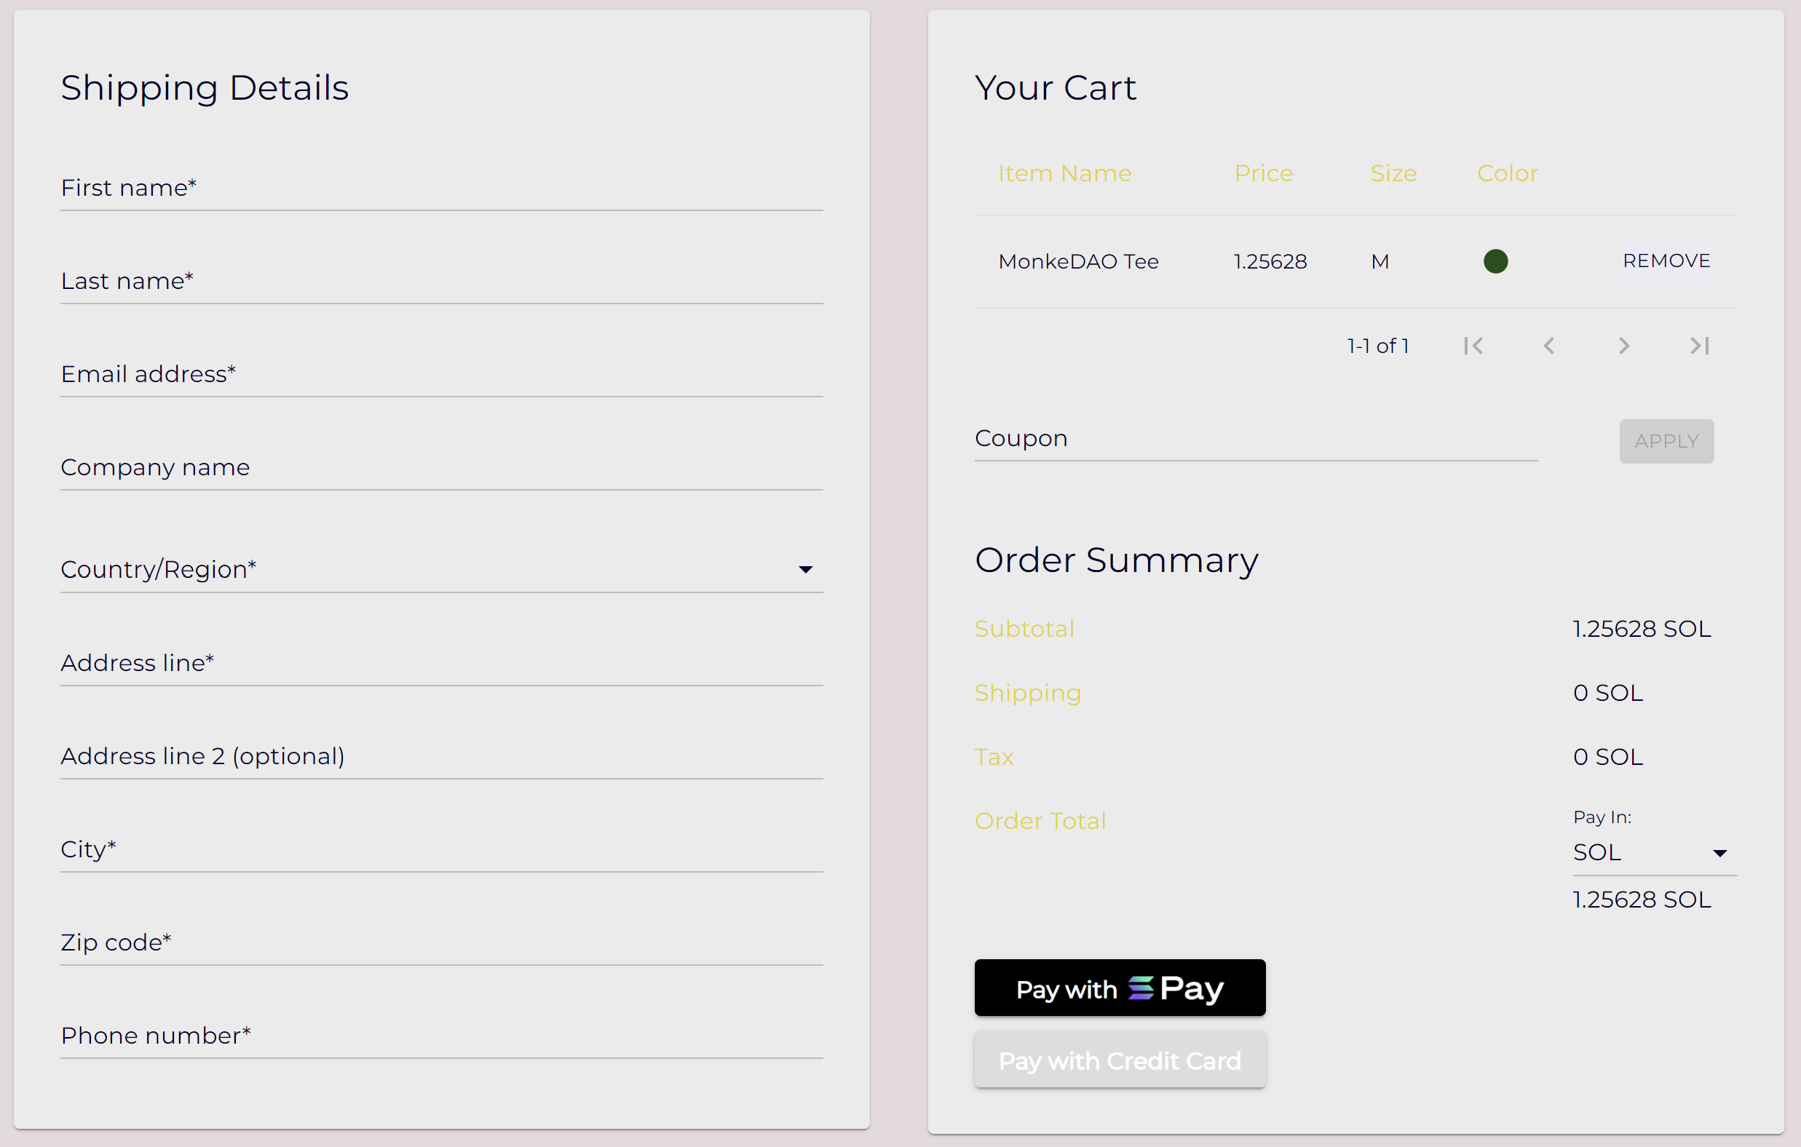Focus the City field

[x=441, y=850]
